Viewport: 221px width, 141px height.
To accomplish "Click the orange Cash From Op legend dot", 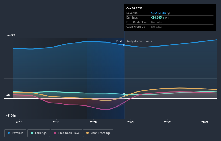I will [87, 133].
